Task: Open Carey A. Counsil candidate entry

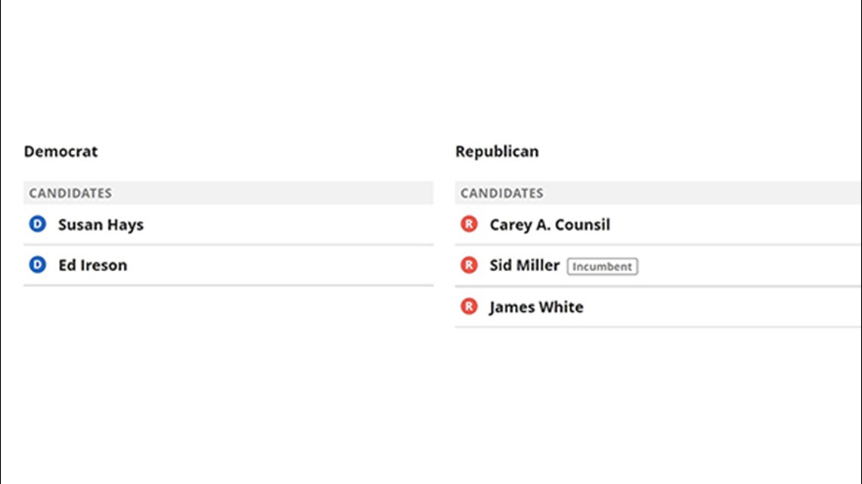Action: (x=550, y=224)
